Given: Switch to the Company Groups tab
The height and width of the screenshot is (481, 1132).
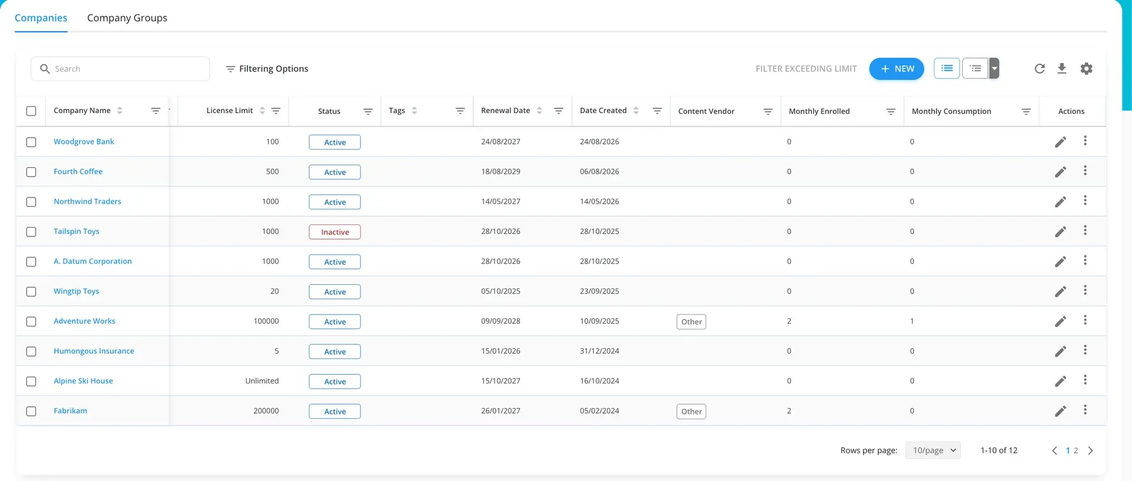Looking at the screenshot, I should click(127, 18).
